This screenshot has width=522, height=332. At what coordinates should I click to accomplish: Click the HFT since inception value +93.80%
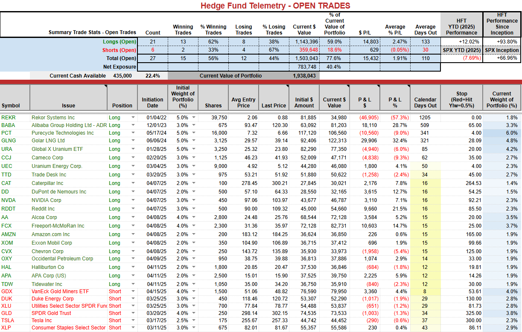[x=507, y=42]
